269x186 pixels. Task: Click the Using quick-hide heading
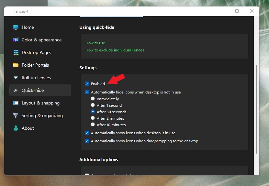tap(97, 27)
